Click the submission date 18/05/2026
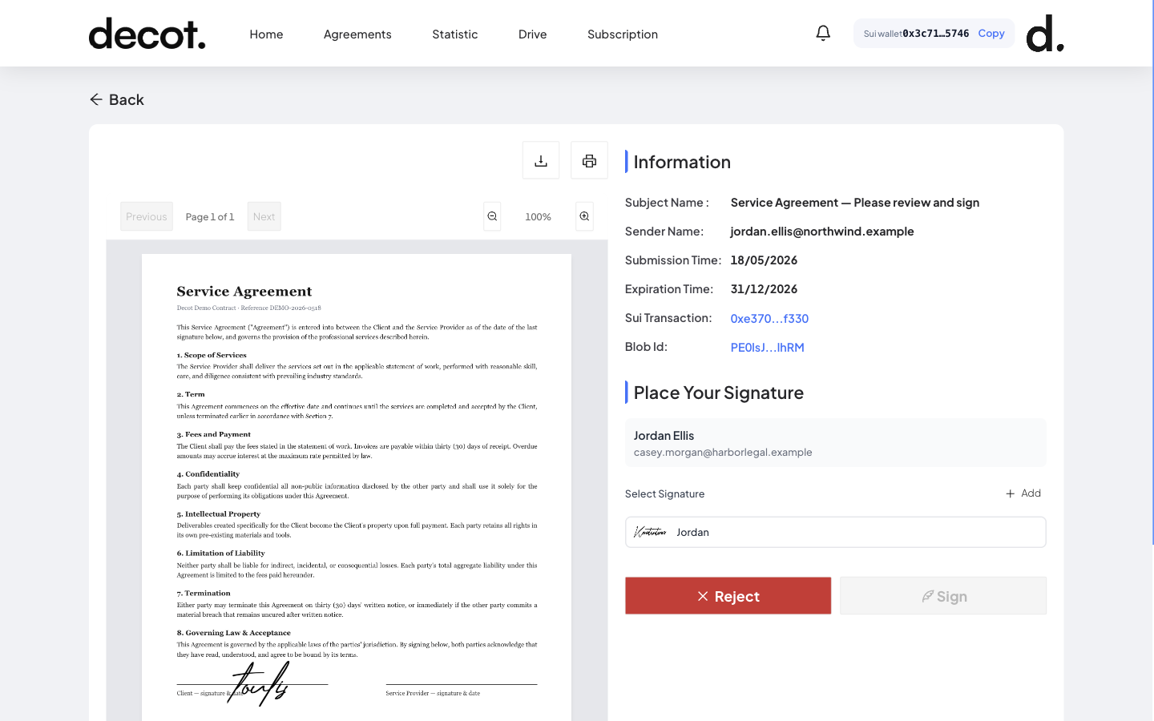The width and height of the screenshot is (1154, 721). (x=764, y=260)
